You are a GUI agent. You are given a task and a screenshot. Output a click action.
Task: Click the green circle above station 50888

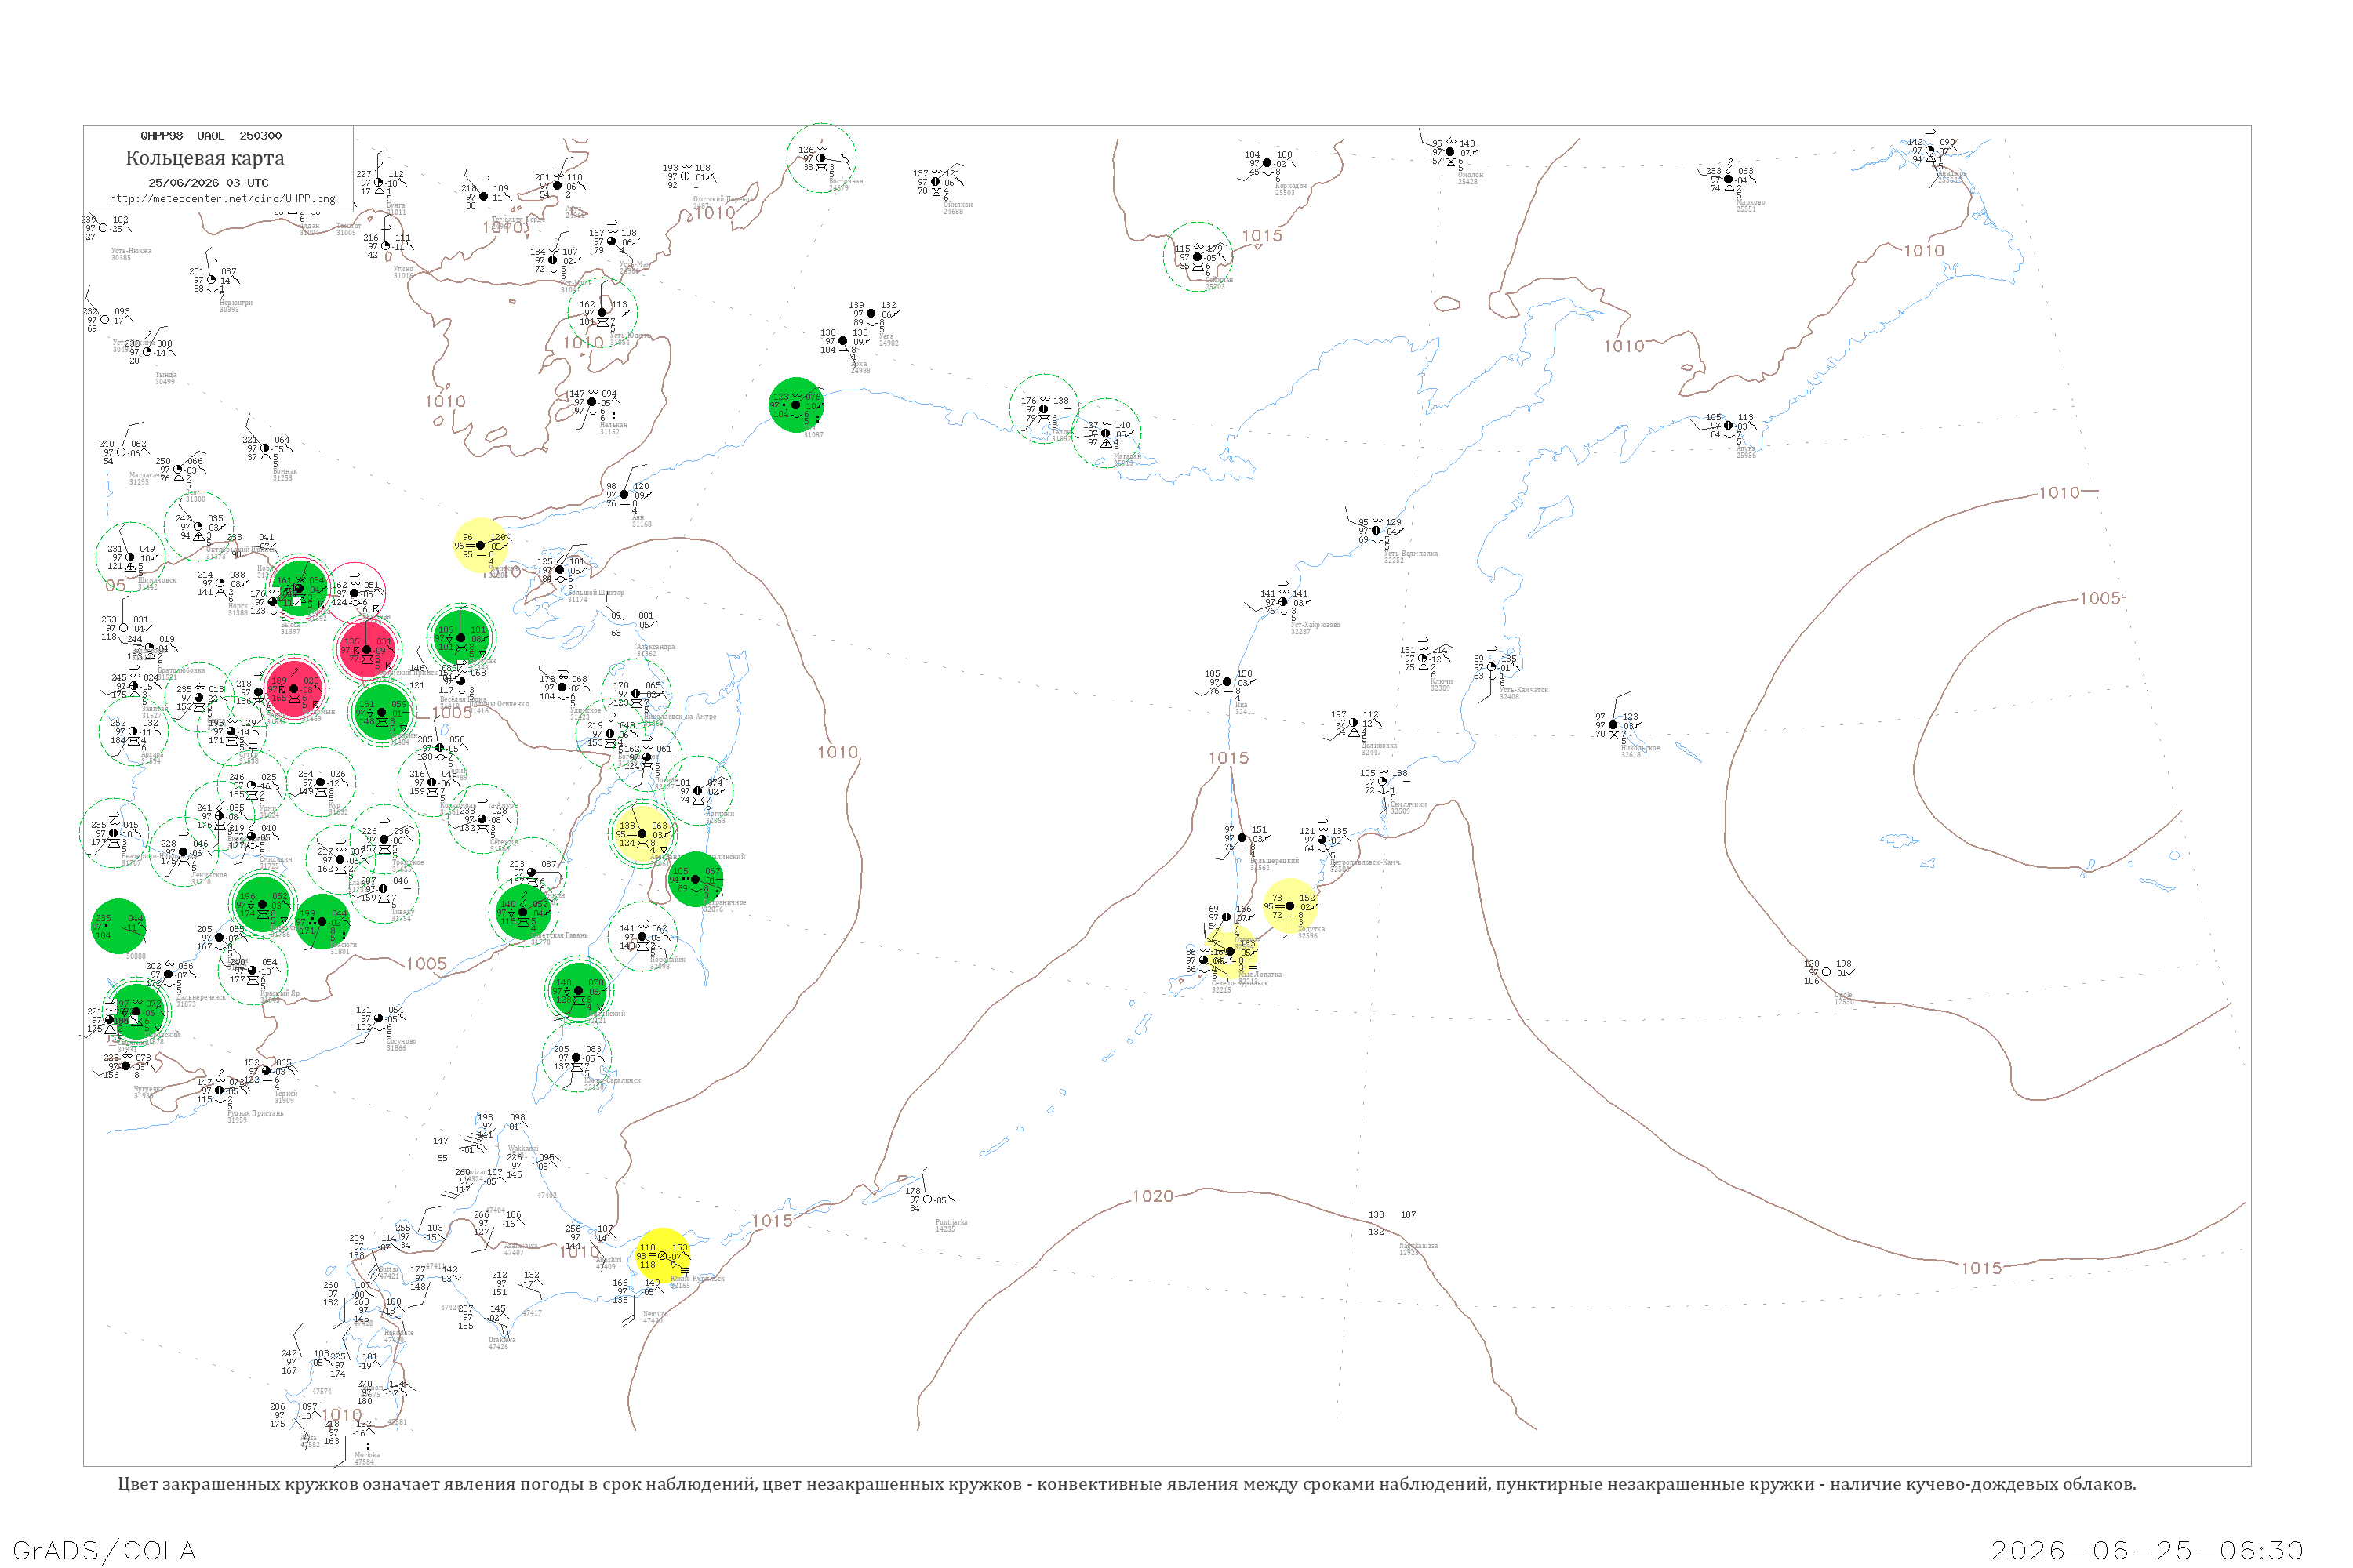[118, 926]
